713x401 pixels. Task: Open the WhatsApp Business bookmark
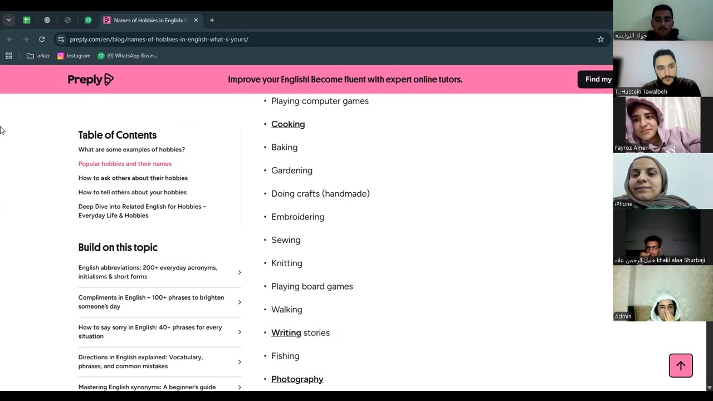128,56
